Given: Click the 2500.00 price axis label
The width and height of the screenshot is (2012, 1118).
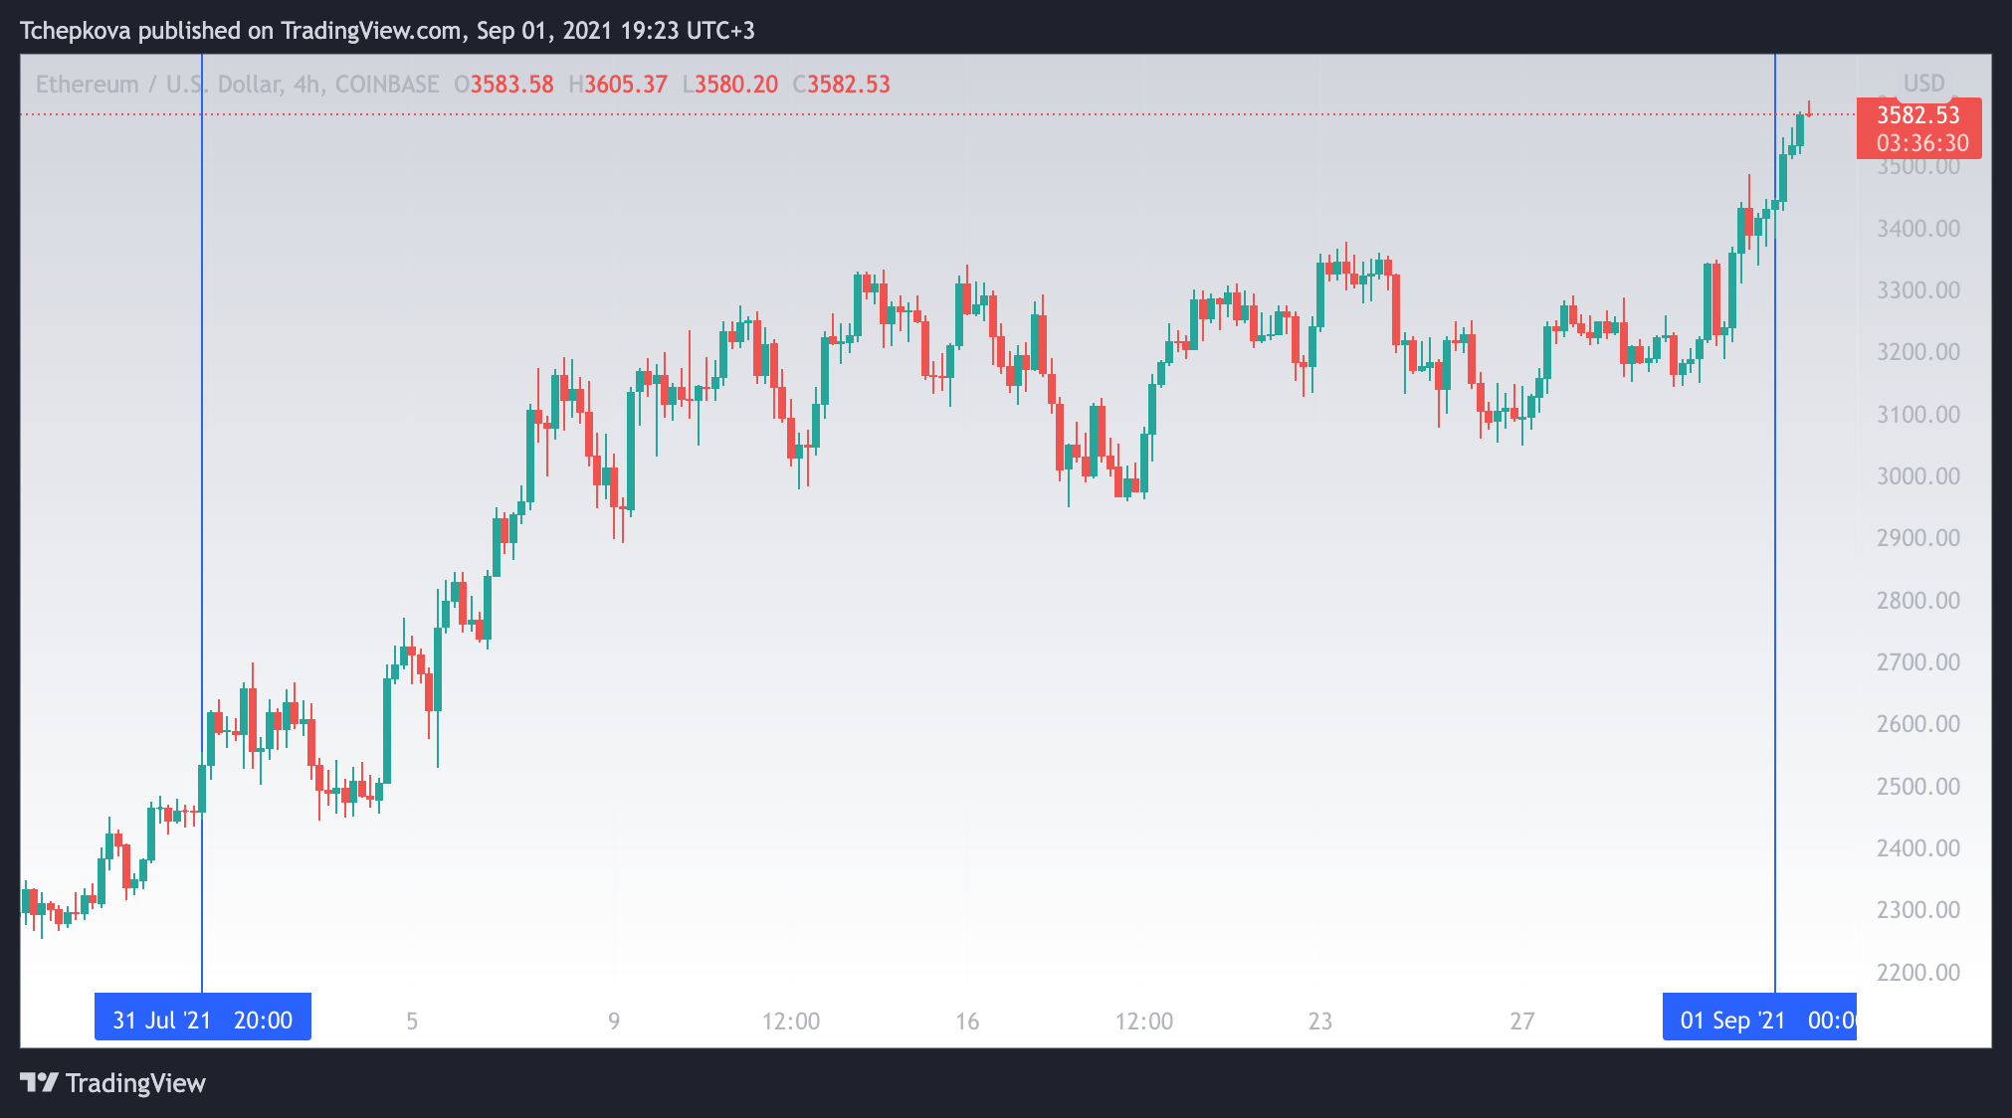Looking at the screenshot, I should click(x=1917, y=787).
